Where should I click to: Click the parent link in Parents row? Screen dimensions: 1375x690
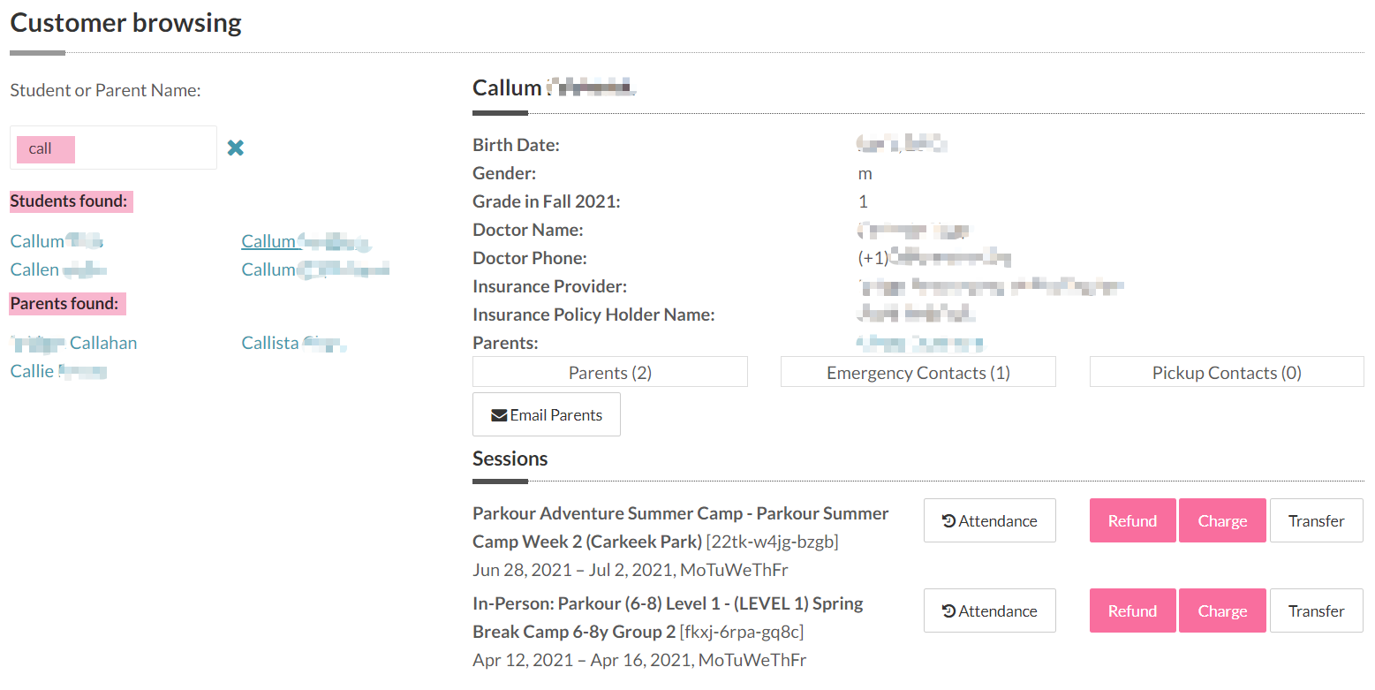pos(920,343)
